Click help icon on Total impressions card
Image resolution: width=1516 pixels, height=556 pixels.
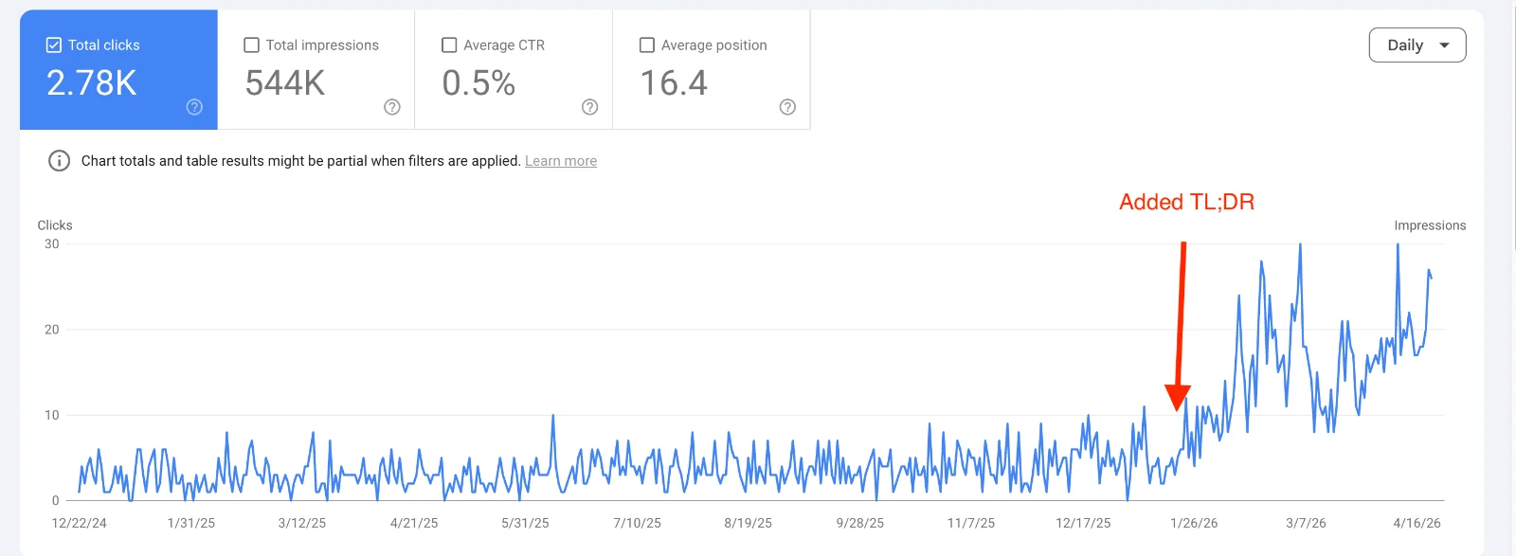(391, 107)
